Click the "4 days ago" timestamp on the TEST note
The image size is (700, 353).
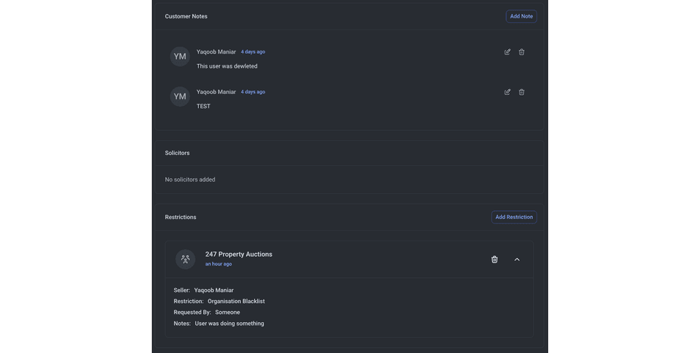coord(253,92)
